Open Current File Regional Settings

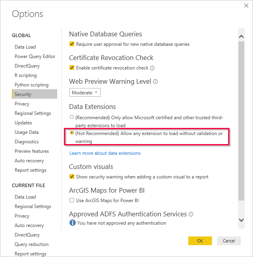click(x=33, y=206)
